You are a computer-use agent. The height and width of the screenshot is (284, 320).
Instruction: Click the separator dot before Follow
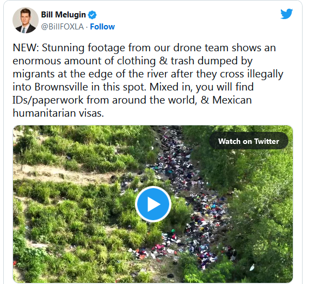point(87,27)
